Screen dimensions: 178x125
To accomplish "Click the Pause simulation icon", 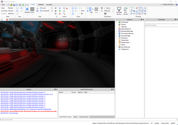I will tap(88, 8).
